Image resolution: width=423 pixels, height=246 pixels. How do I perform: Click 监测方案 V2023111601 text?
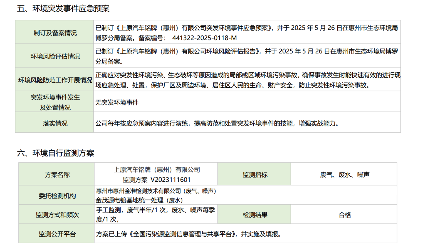[157, 180]
